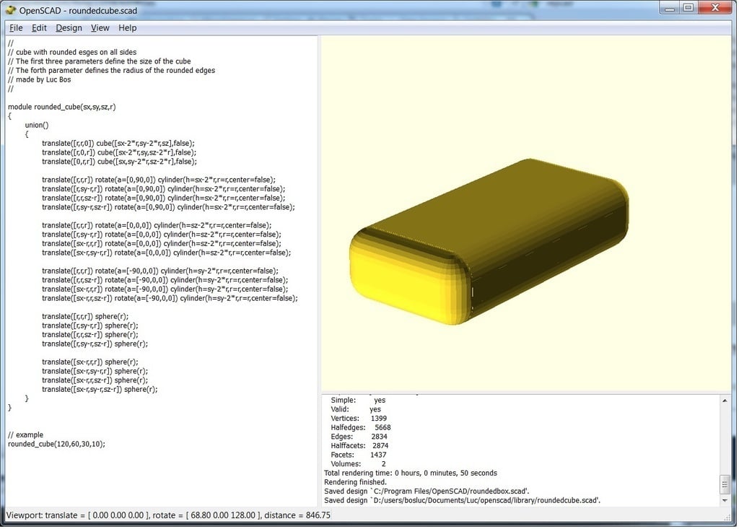739x529 pixels.
Task: Click the 'translate([r,sy-r,sz-r]) sphere(r);' line
Action: pos(95,344)
